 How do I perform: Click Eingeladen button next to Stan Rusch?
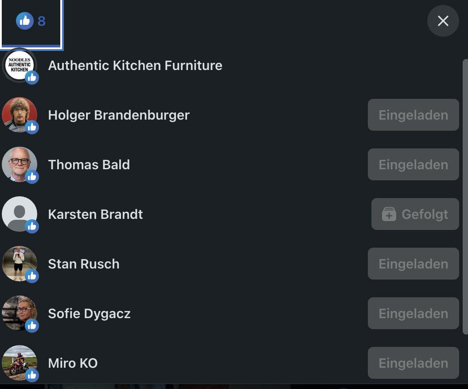click(x=413, y=264)
